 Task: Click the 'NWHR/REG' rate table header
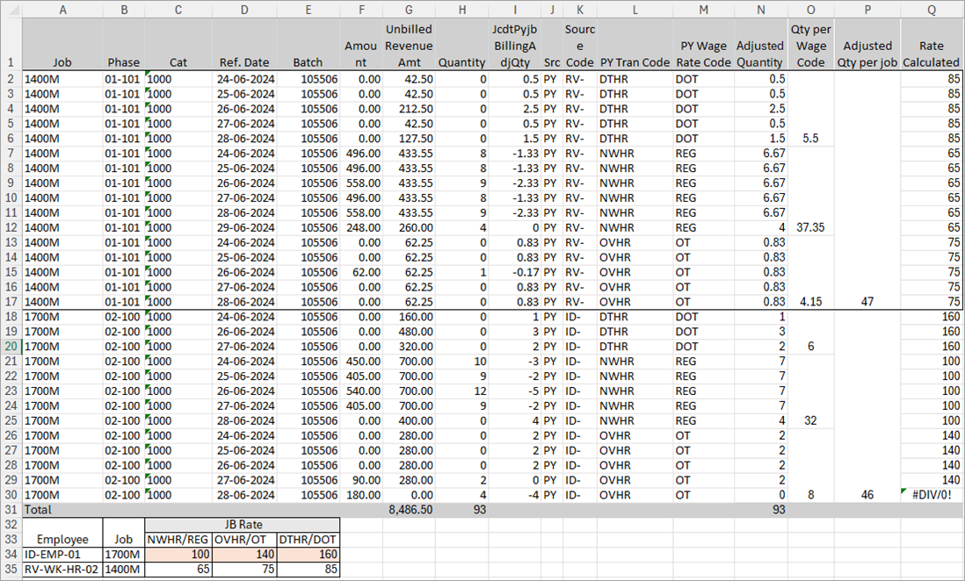(x=178, y=539)
